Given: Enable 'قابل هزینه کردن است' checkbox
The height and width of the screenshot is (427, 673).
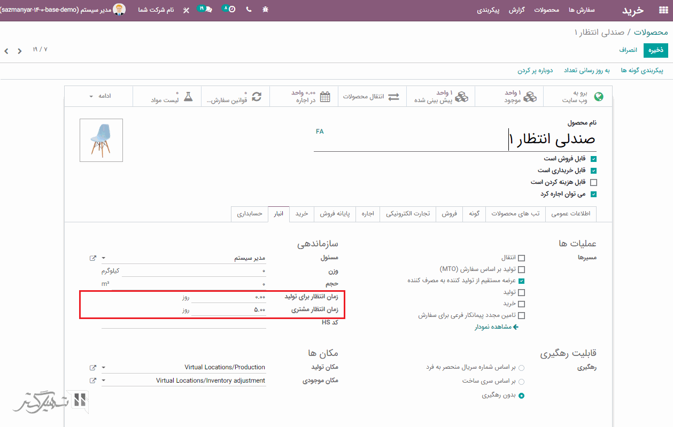Looking at the screenshot, I should click(593, 182).
